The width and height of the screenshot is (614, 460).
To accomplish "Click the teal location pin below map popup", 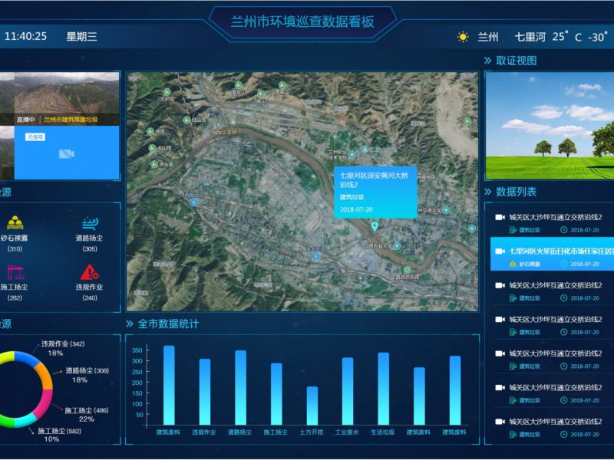I will coord(375,226).
